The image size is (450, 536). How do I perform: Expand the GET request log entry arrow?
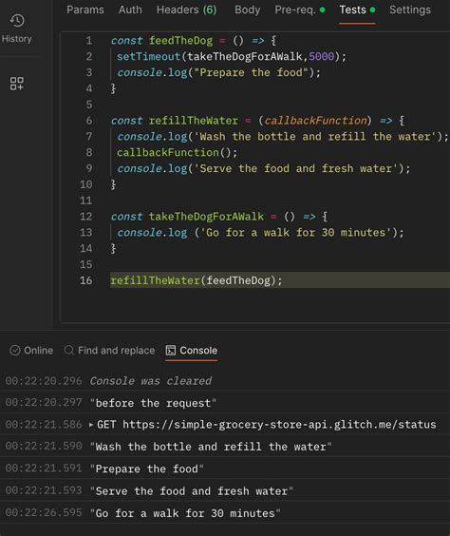pos(91,425)
